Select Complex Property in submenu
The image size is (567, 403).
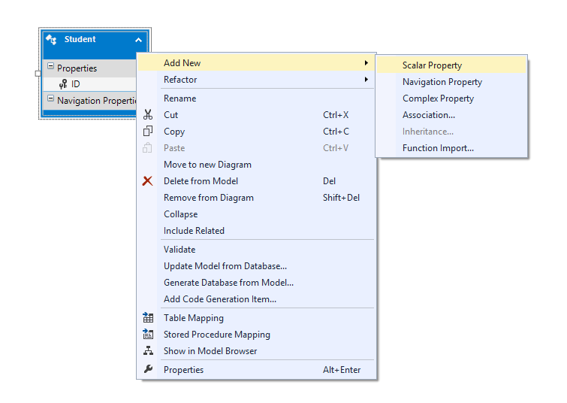[451, 98]
